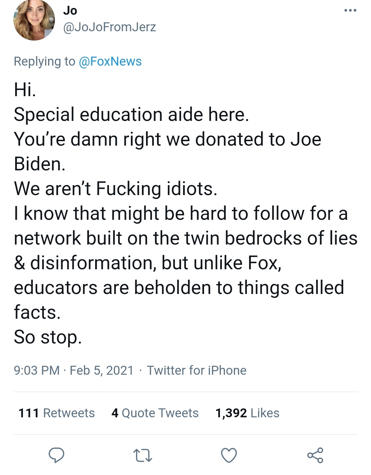Open the three-dot more options menu
This screenshot has height=475, width=371.
tap(350, 11)
